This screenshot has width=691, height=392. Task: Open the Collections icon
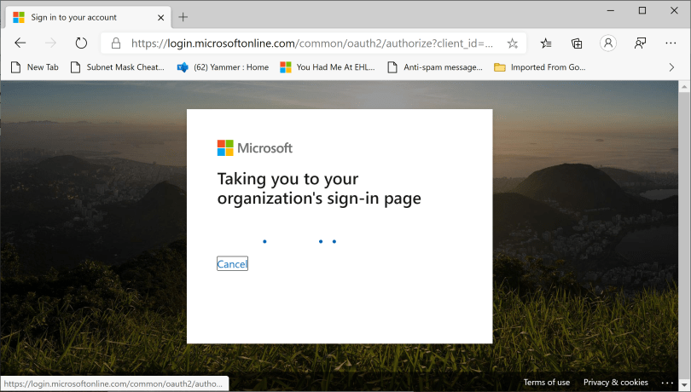[577, 43]
